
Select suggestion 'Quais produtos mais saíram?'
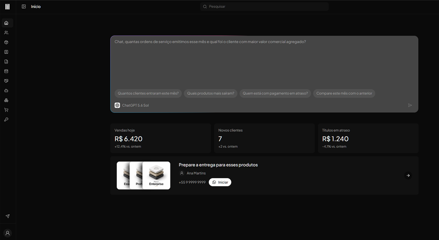pos(210,93)
